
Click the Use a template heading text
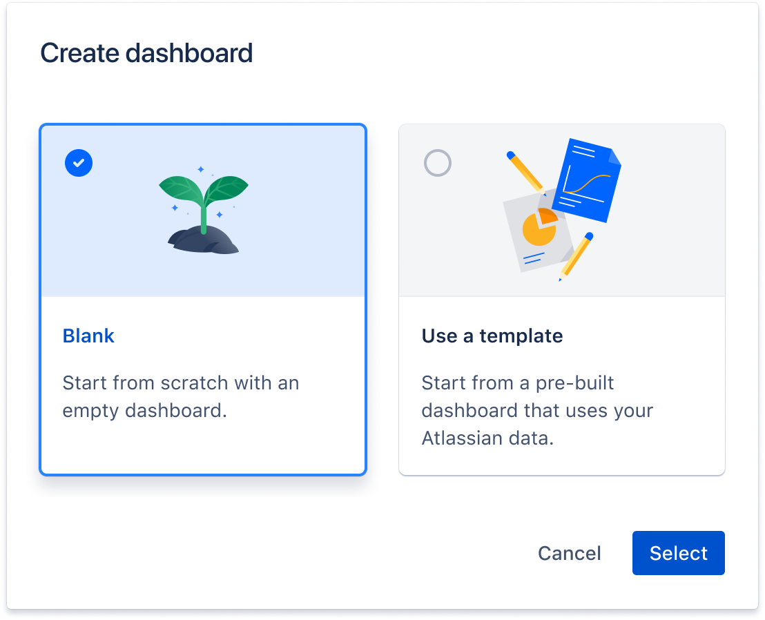pos(492,336)
